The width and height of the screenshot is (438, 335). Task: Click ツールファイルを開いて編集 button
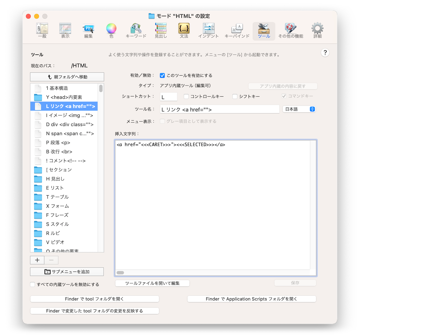[x=152, y=283]
